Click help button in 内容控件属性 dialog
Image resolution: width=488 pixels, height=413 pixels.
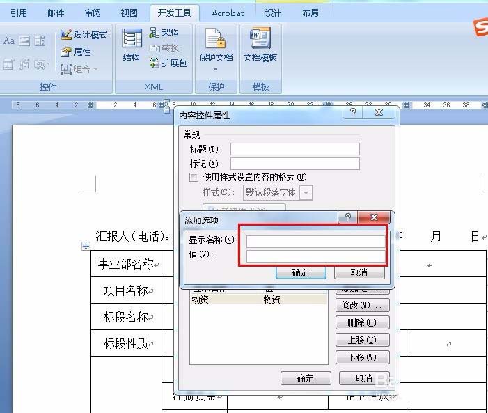tap(353, 112)
